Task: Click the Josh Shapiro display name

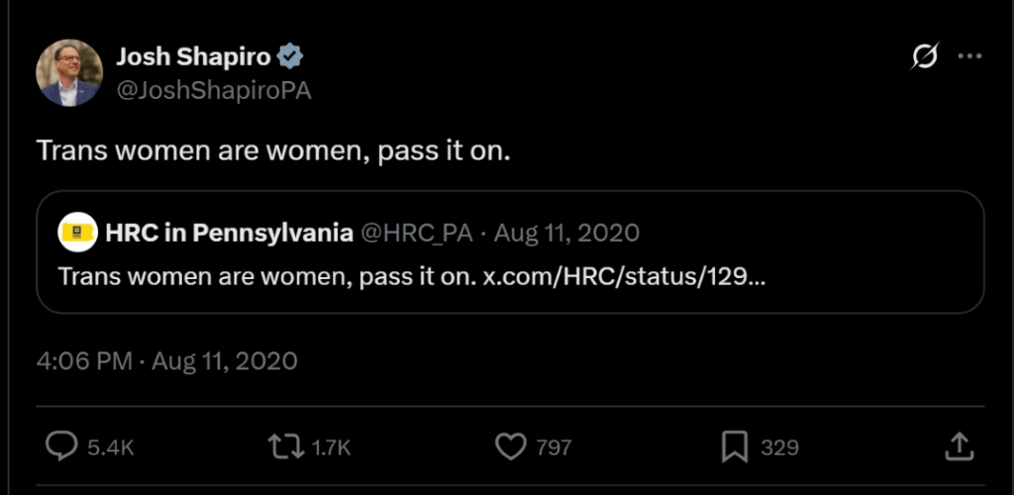Action: 193,57
